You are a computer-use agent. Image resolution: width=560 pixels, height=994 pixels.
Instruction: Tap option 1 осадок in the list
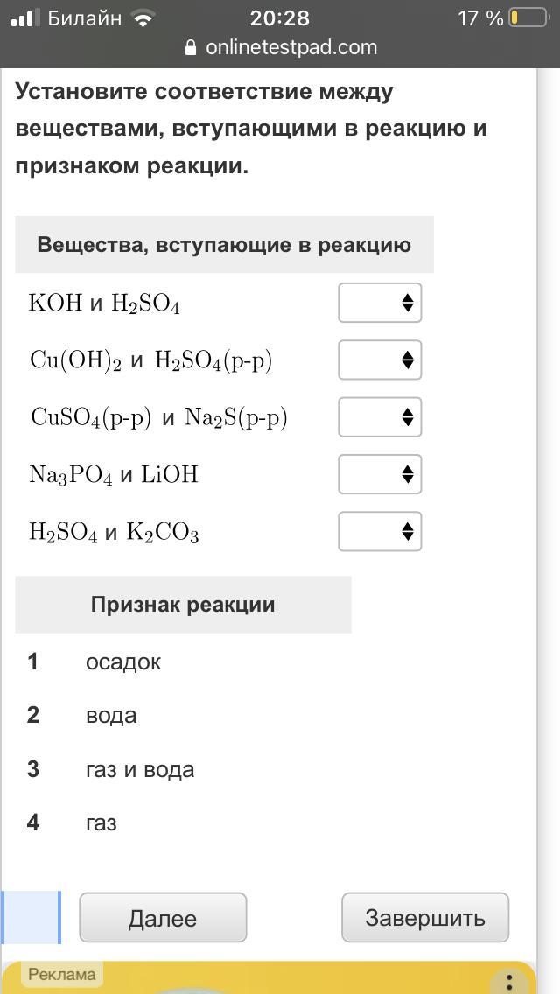[123, 661]
